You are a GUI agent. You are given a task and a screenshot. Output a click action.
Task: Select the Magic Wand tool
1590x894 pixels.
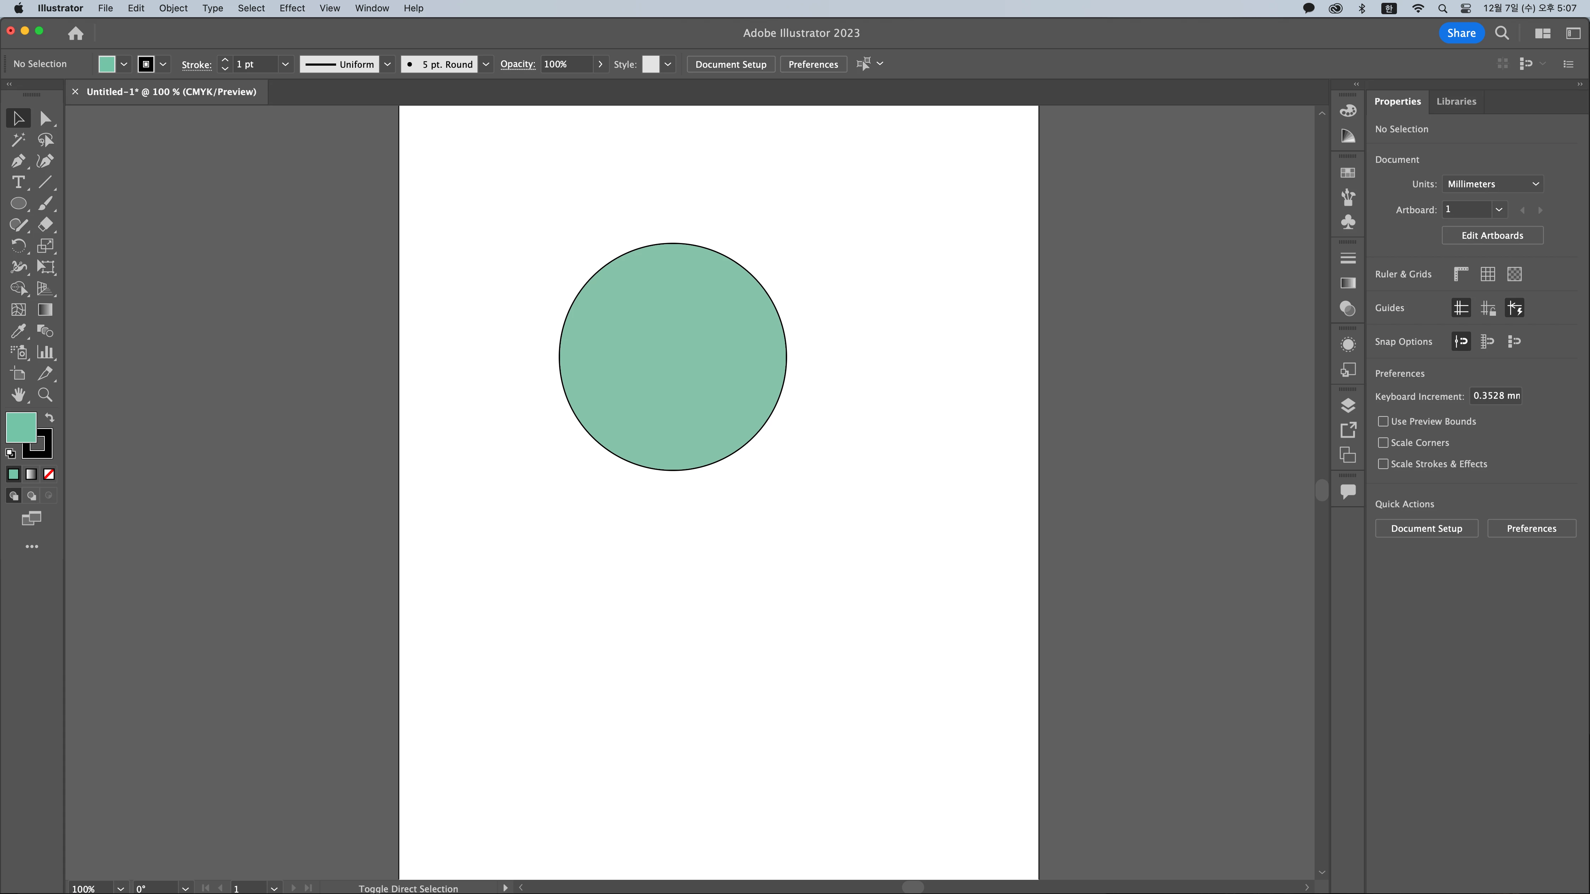coord(18,140)
